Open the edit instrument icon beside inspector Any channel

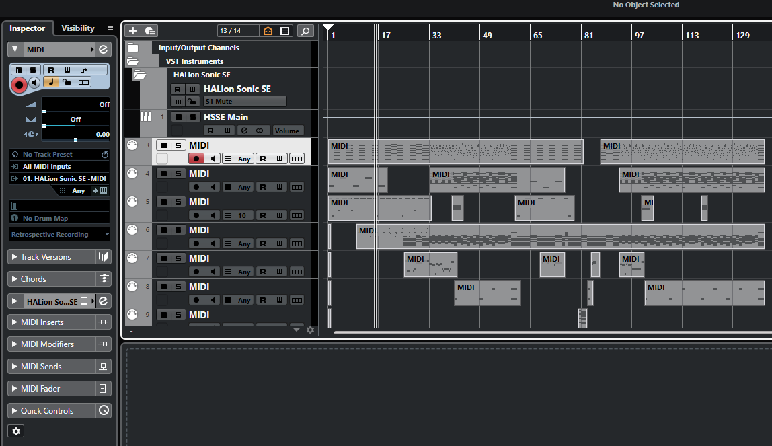[100, 190]
